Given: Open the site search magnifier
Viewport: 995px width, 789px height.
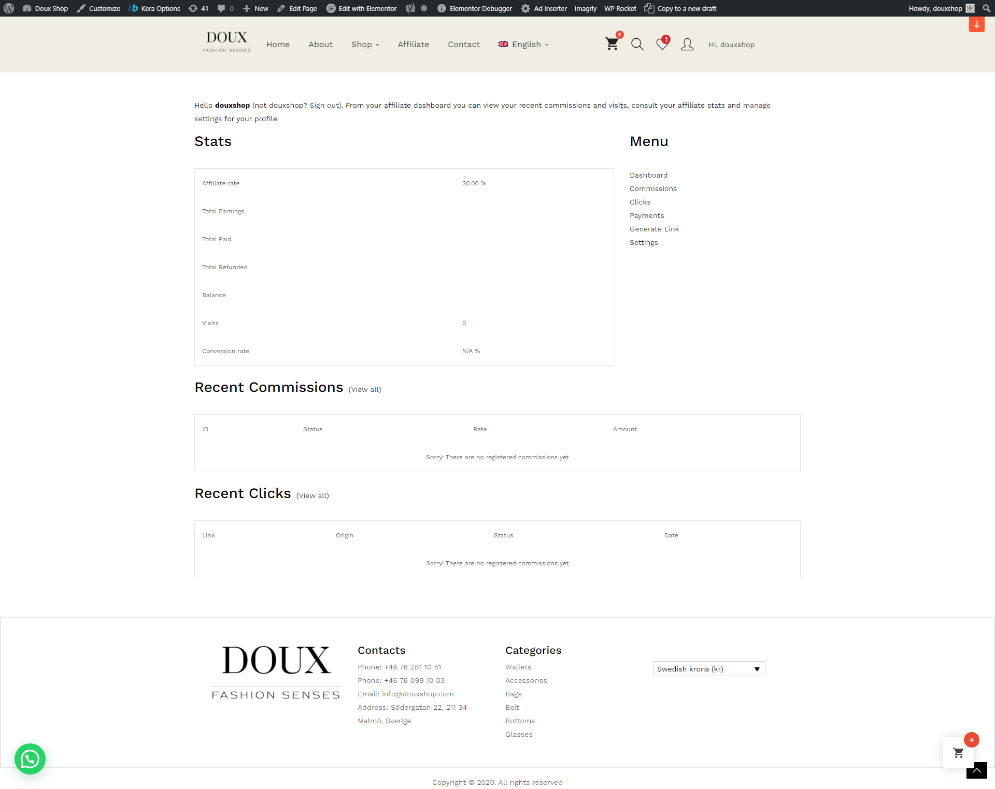Looking at the screenshot, I should click(637, 45).
